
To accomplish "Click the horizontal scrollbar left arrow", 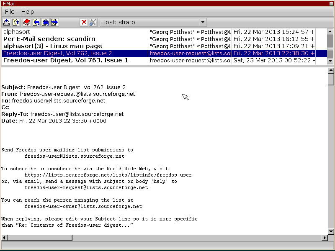I will tap(4, 238).
